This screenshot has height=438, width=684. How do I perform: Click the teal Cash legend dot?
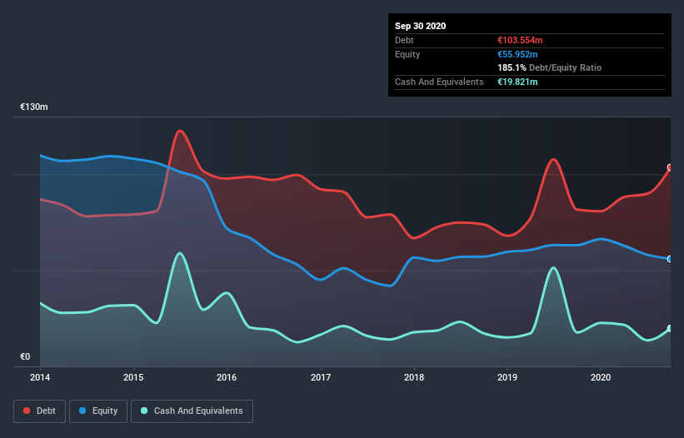coord(144,411)
